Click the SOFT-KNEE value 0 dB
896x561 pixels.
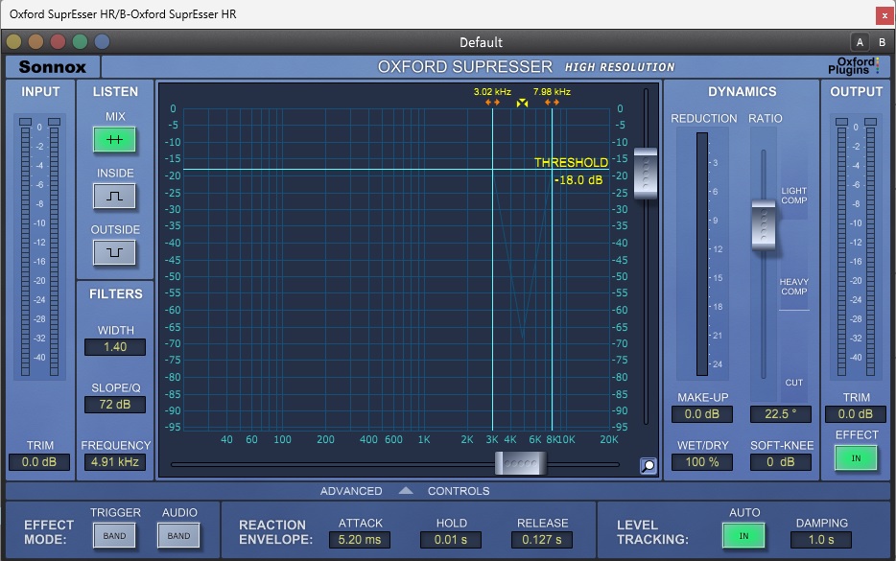click(x=780, y=462)
